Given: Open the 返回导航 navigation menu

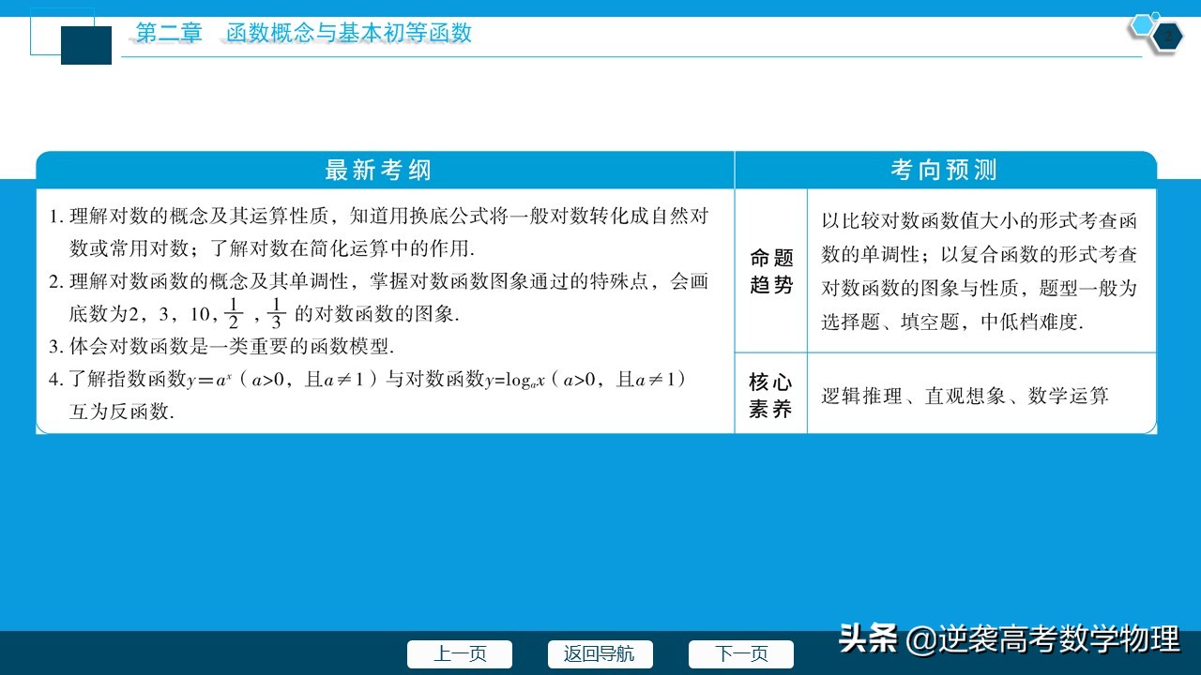Looking at the screenshot, I should (600, 654).
